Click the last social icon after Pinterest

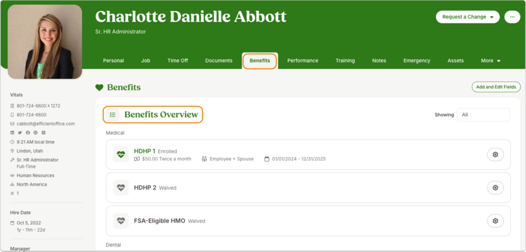pyautogui.click(x=43, y=133)
